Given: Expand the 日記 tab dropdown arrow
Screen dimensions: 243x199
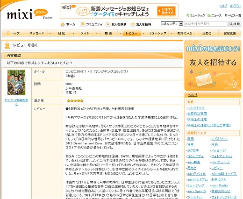Looking at the screenshot, I should (73, 33).
